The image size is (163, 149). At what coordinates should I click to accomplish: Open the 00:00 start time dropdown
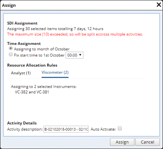point(74,55)
